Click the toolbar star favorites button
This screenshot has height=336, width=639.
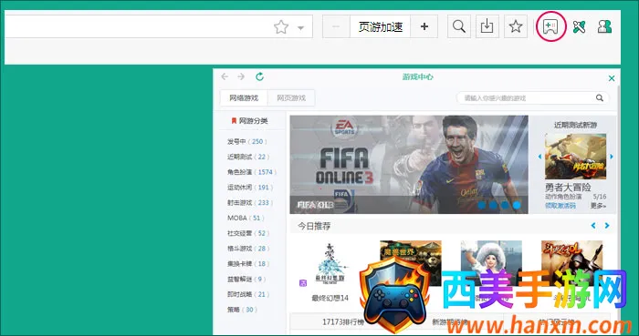point(516,26)
